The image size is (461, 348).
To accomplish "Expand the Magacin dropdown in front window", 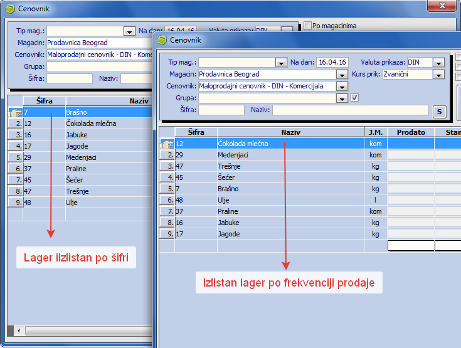I will [x=342, y=75].
